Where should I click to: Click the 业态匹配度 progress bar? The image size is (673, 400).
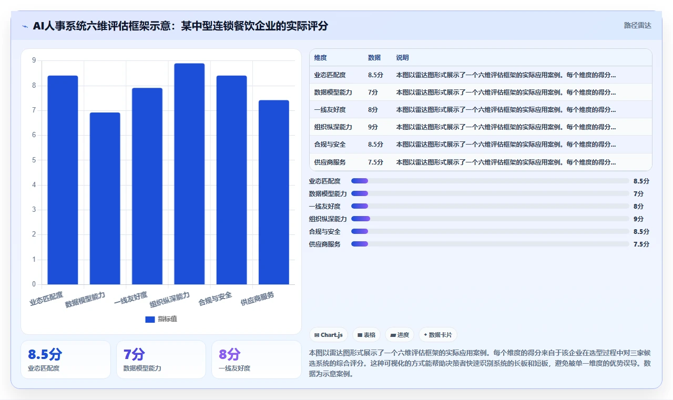click(x=490, y=181)
